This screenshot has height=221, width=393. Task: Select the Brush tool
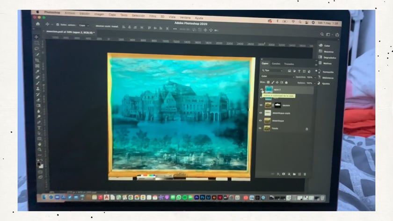coord(37,83)
